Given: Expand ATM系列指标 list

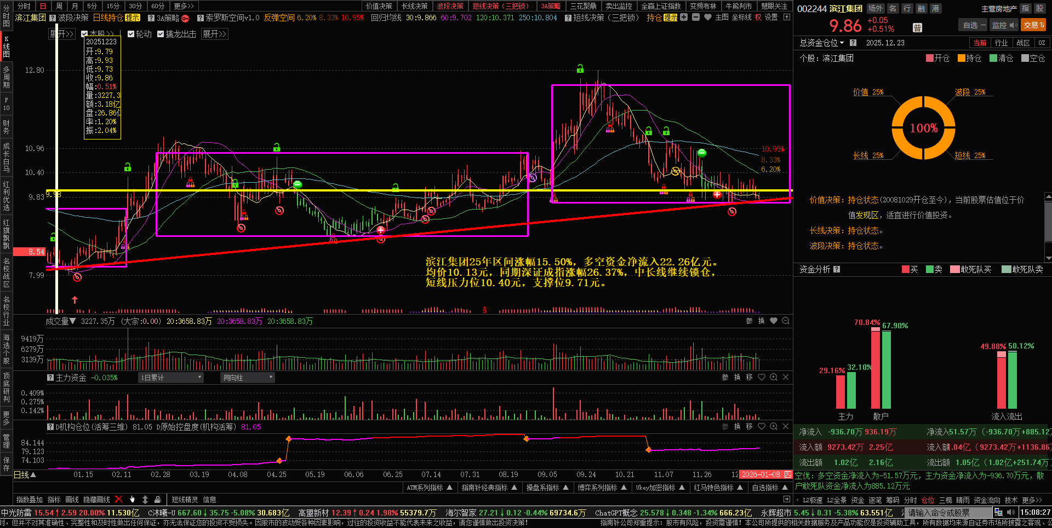Looking at the screenshot, I should click(430, 488).
